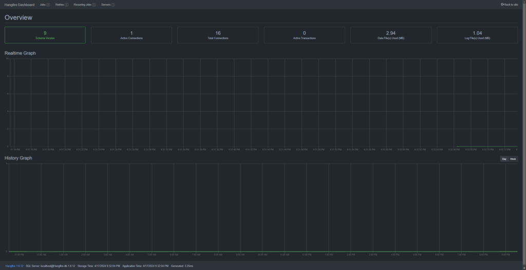Click the Active Transactions metric card
Image resolution: width=526 pixels, height=270 pixels.
pos(304,35)
